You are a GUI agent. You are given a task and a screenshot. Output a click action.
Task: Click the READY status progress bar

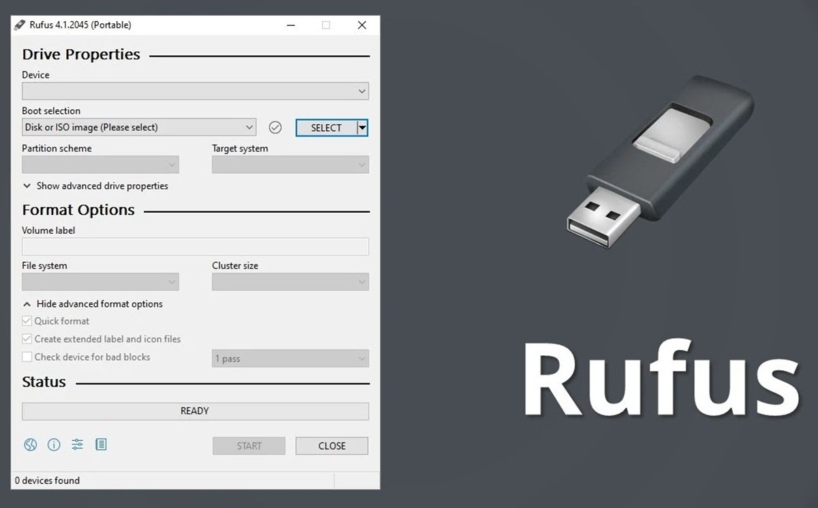coord(195,411)
